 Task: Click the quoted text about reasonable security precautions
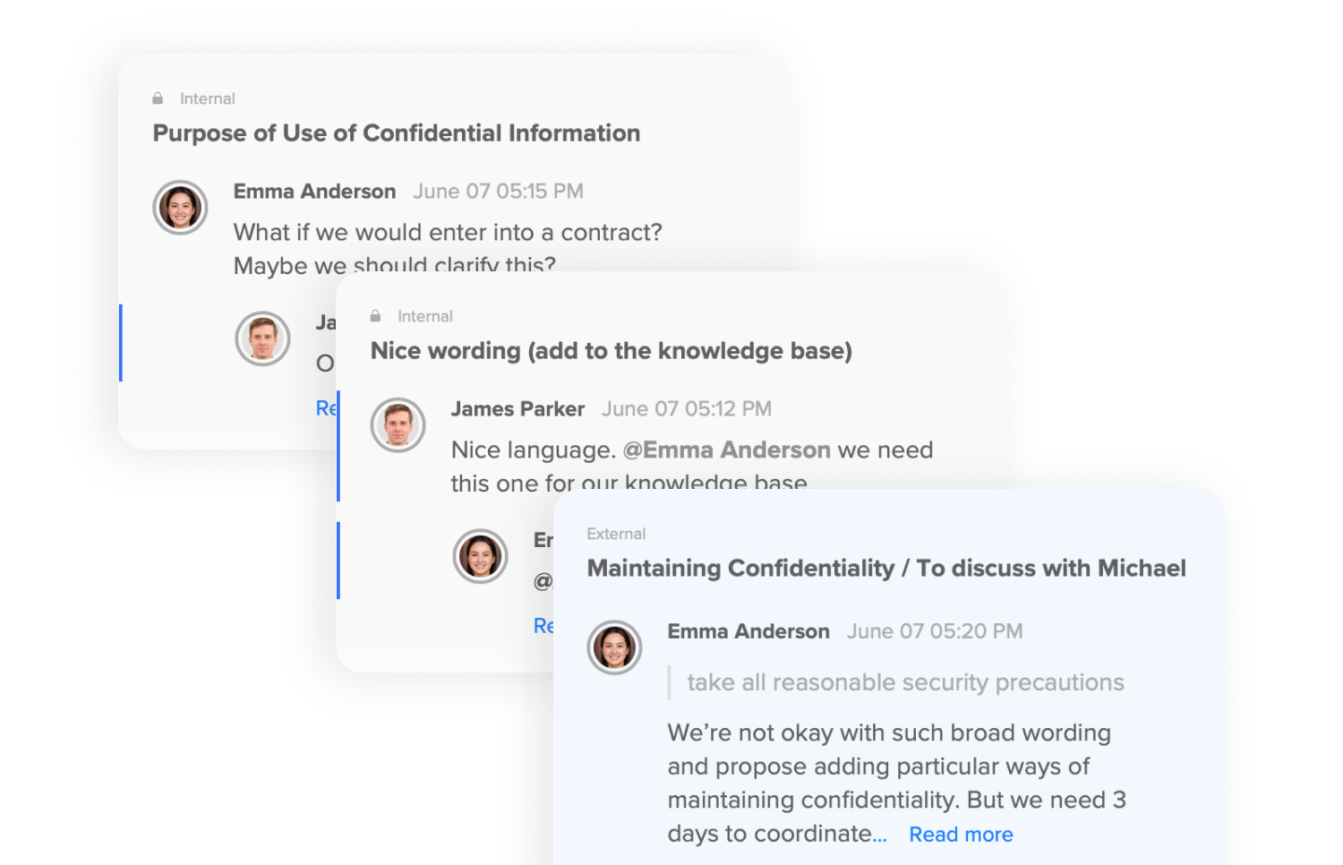(904, 682)
